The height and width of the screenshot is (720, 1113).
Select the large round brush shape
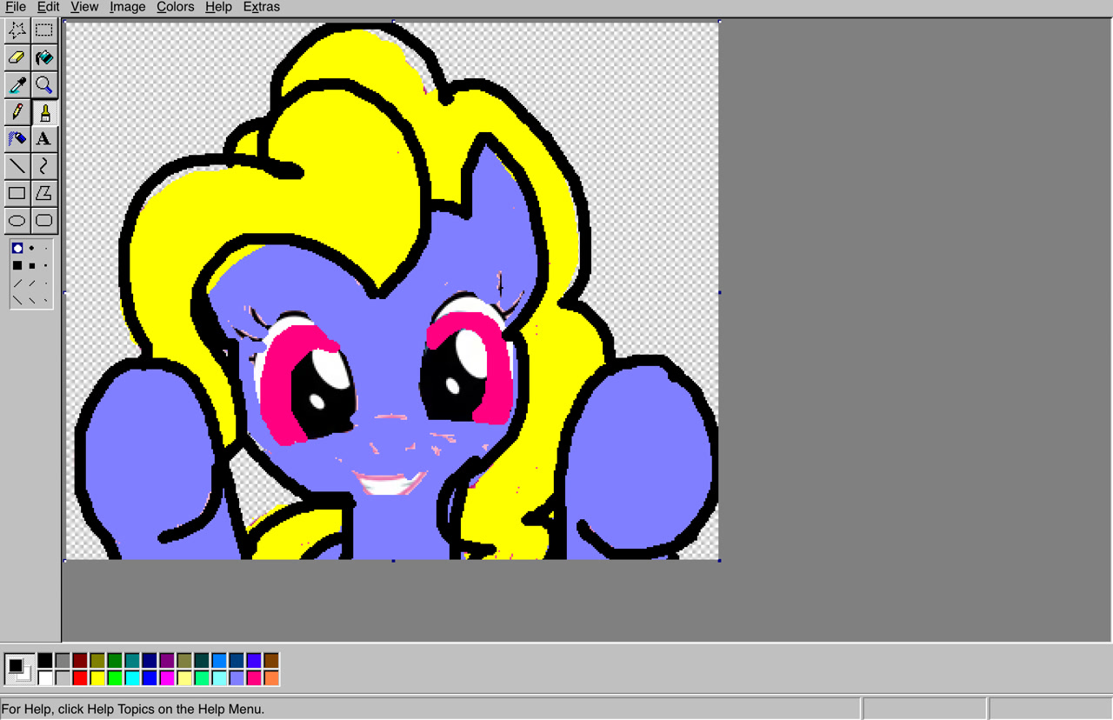(17, 248)
